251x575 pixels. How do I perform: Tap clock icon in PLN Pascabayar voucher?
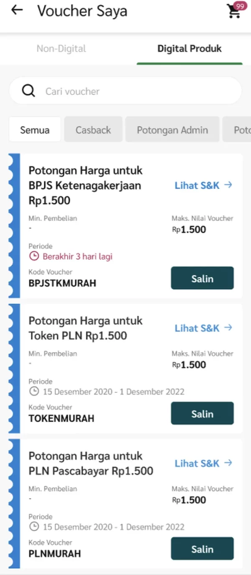34,527
